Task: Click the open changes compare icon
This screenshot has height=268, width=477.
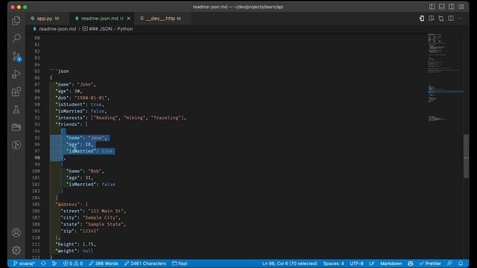Action: pos(441,19)
